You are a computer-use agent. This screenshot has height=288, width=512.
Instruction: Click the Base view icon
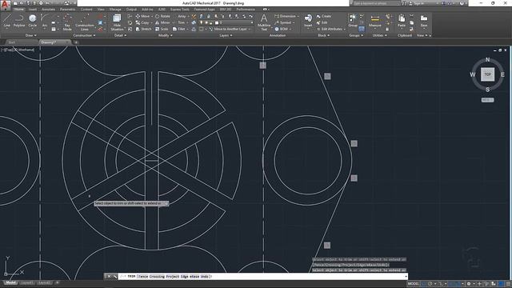pyautogui.click(x=424, y=20)
